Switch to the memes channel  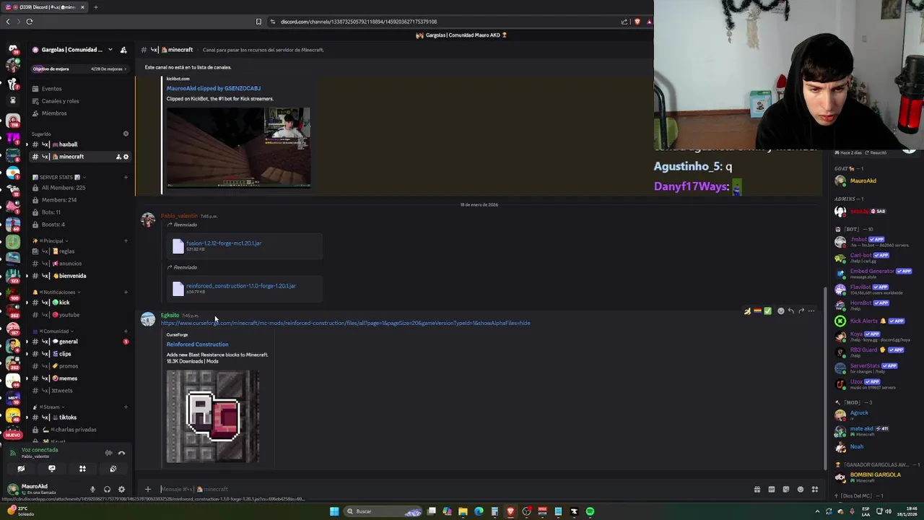coord(79,378)
